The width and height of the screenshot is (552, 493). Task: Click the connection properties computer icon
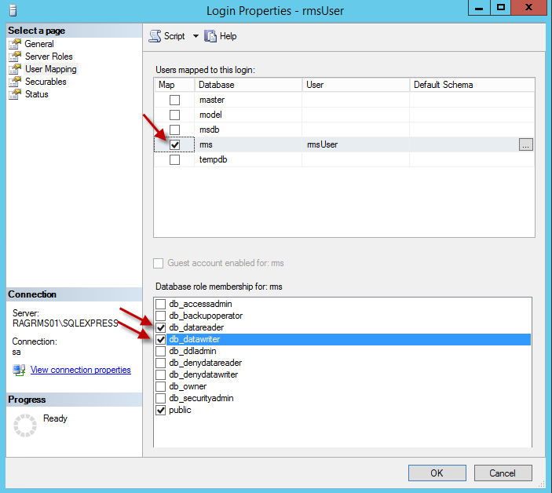click(x=19, y=371)
